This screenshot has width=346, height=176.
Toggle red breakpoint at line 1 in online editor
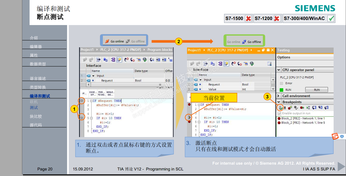(x=189, y=104)
